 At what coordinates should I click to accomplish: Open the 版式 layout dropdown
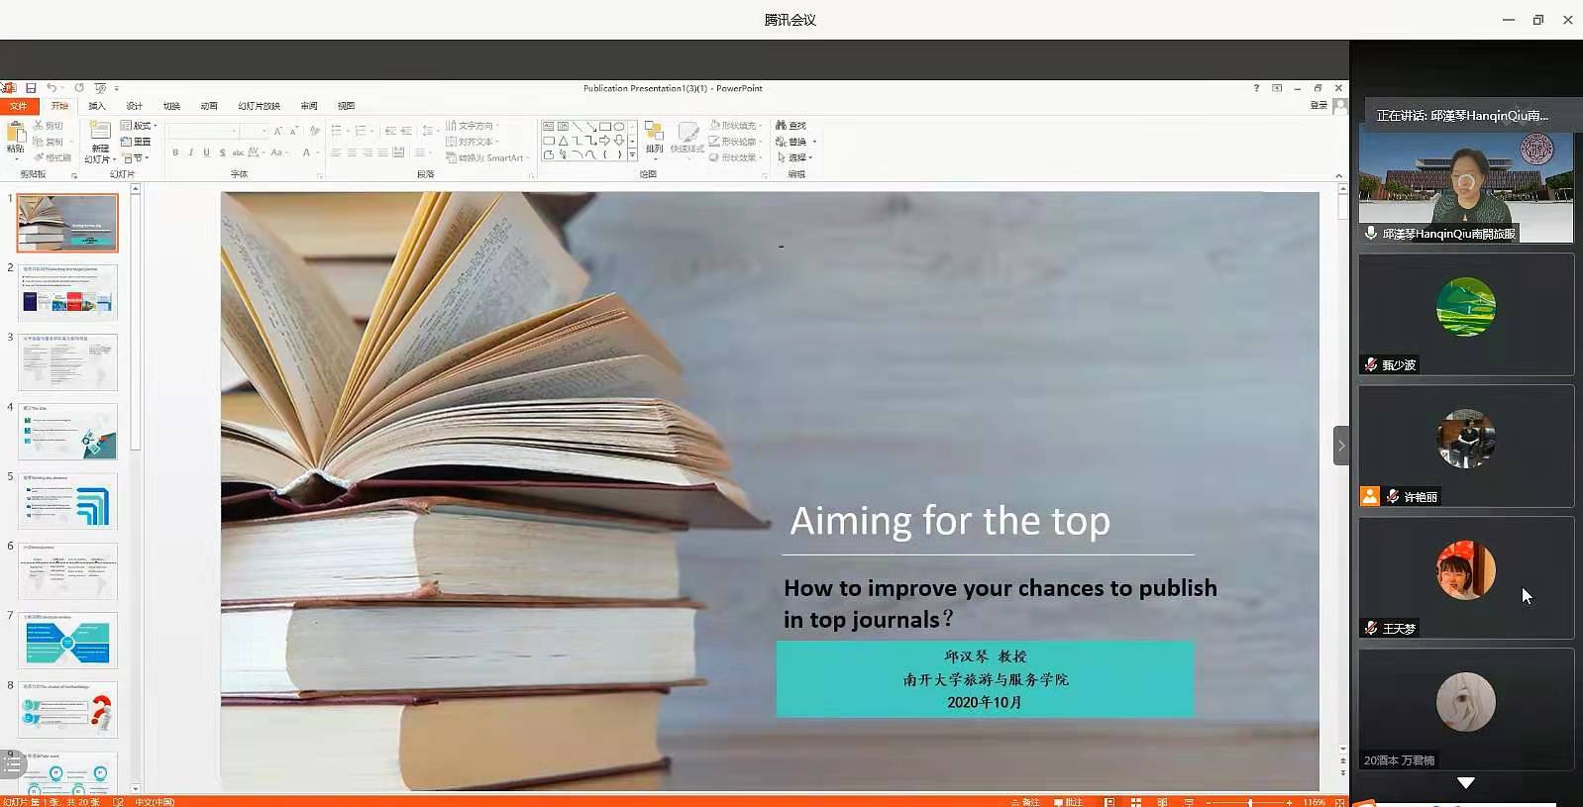pyautogui.click(x=139, y=126)
